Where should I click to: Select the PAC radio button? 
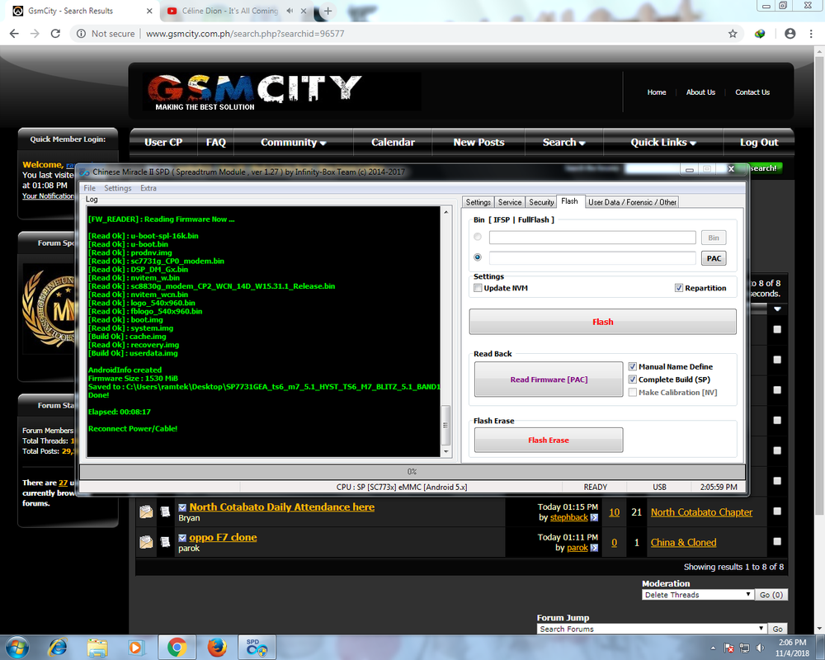coord(477,257)
